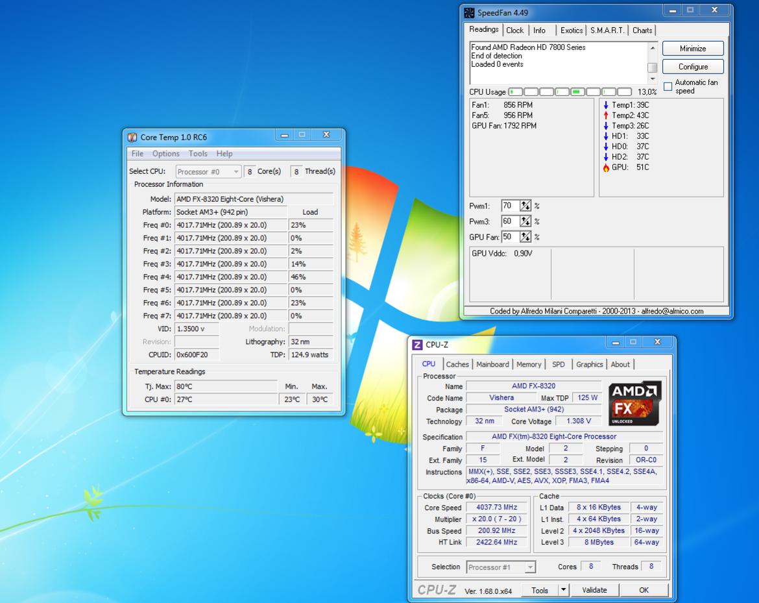Click the CPU-Z title bar icon
759x603 pixels.
[x=416, y=345]
